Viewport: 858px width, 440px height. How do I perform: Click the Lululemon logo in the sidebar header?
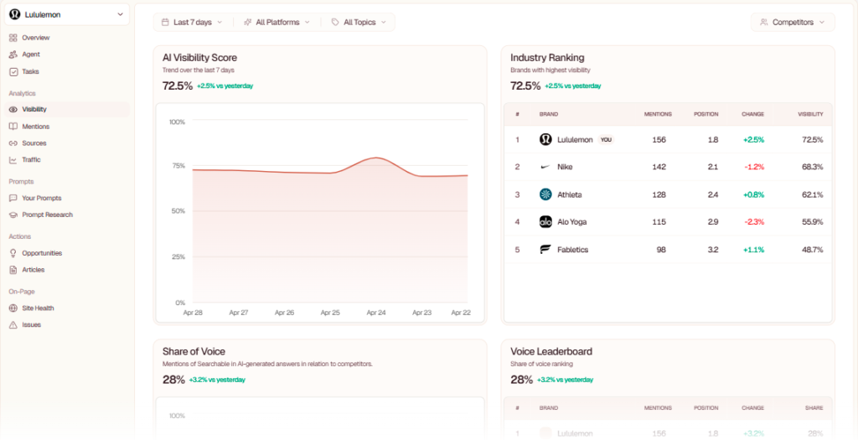point(14,15)
